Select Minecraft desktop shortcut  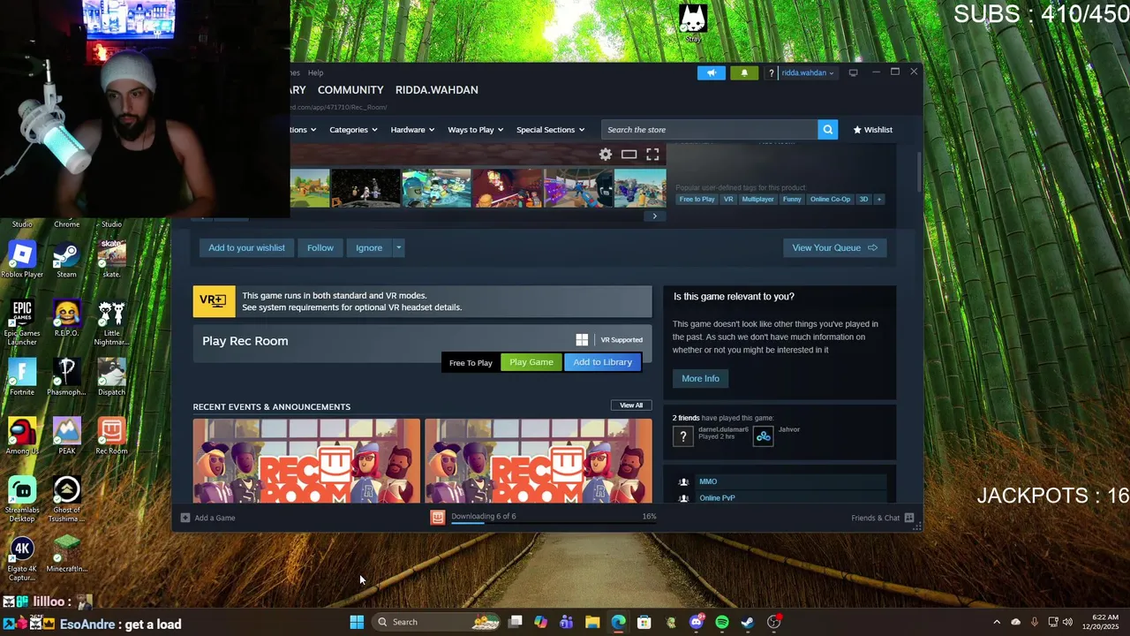(x=66, y=554)
